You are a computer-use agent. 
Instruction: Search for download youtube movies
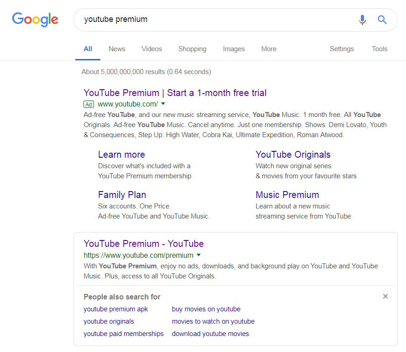(x=210, y=334)
